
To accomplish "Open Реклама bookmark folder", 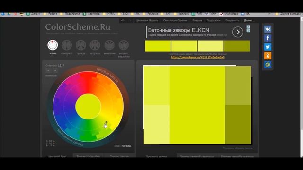I will tap(151, 14).
